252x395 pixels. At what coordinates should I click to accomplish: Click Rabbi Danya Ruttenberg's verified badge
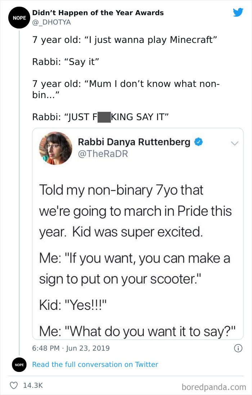click(x=198, y=142)
